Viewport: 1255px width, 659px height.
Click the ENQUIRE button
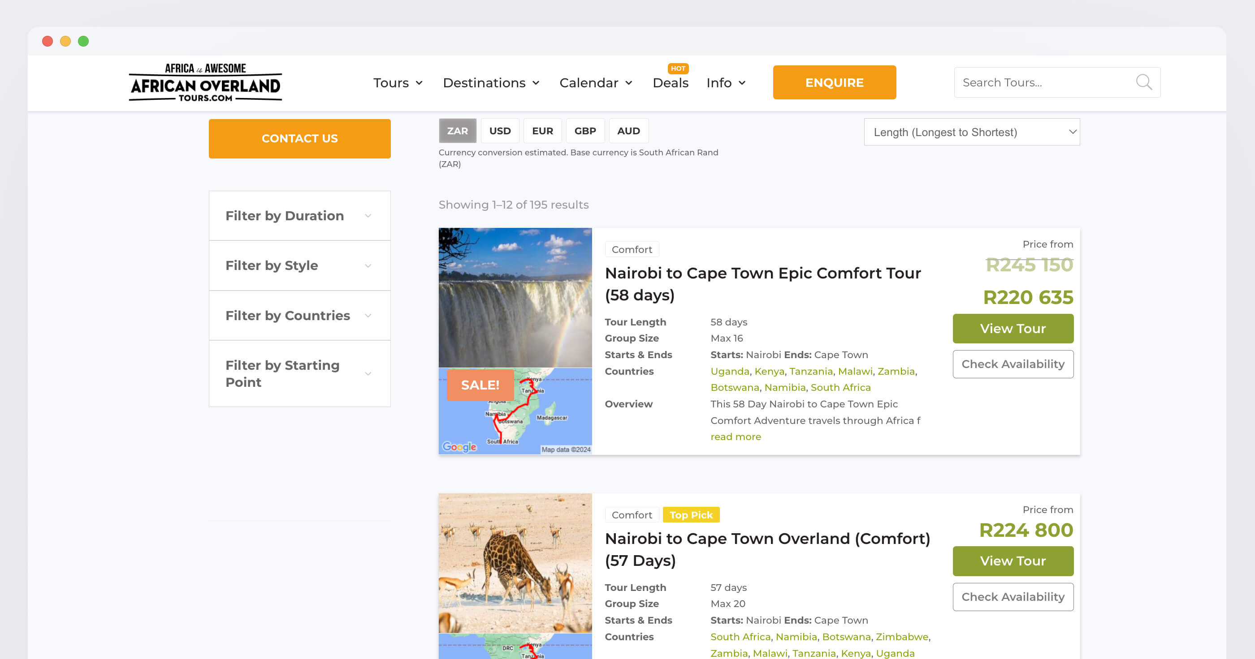tap(834, 82)
